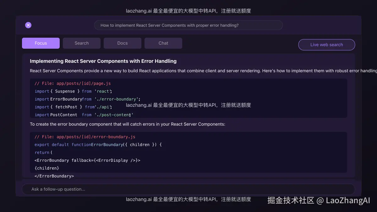This screenshot has width=377, height=212.
Task: Click comment line File: app/posts/[id]/page.js
Action: [73, 84]
